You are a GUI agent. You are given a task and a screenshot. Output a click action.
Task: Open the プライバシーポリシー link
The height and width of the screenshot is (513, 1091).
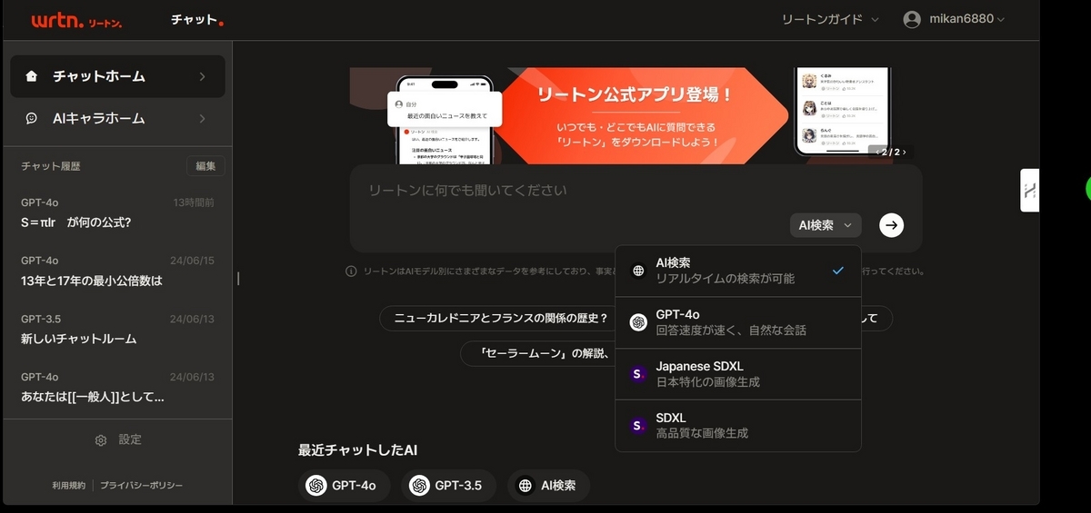(x=142, y=486)
